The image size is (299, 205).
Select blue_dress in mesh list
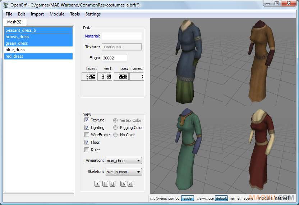(x=38, y=50)
